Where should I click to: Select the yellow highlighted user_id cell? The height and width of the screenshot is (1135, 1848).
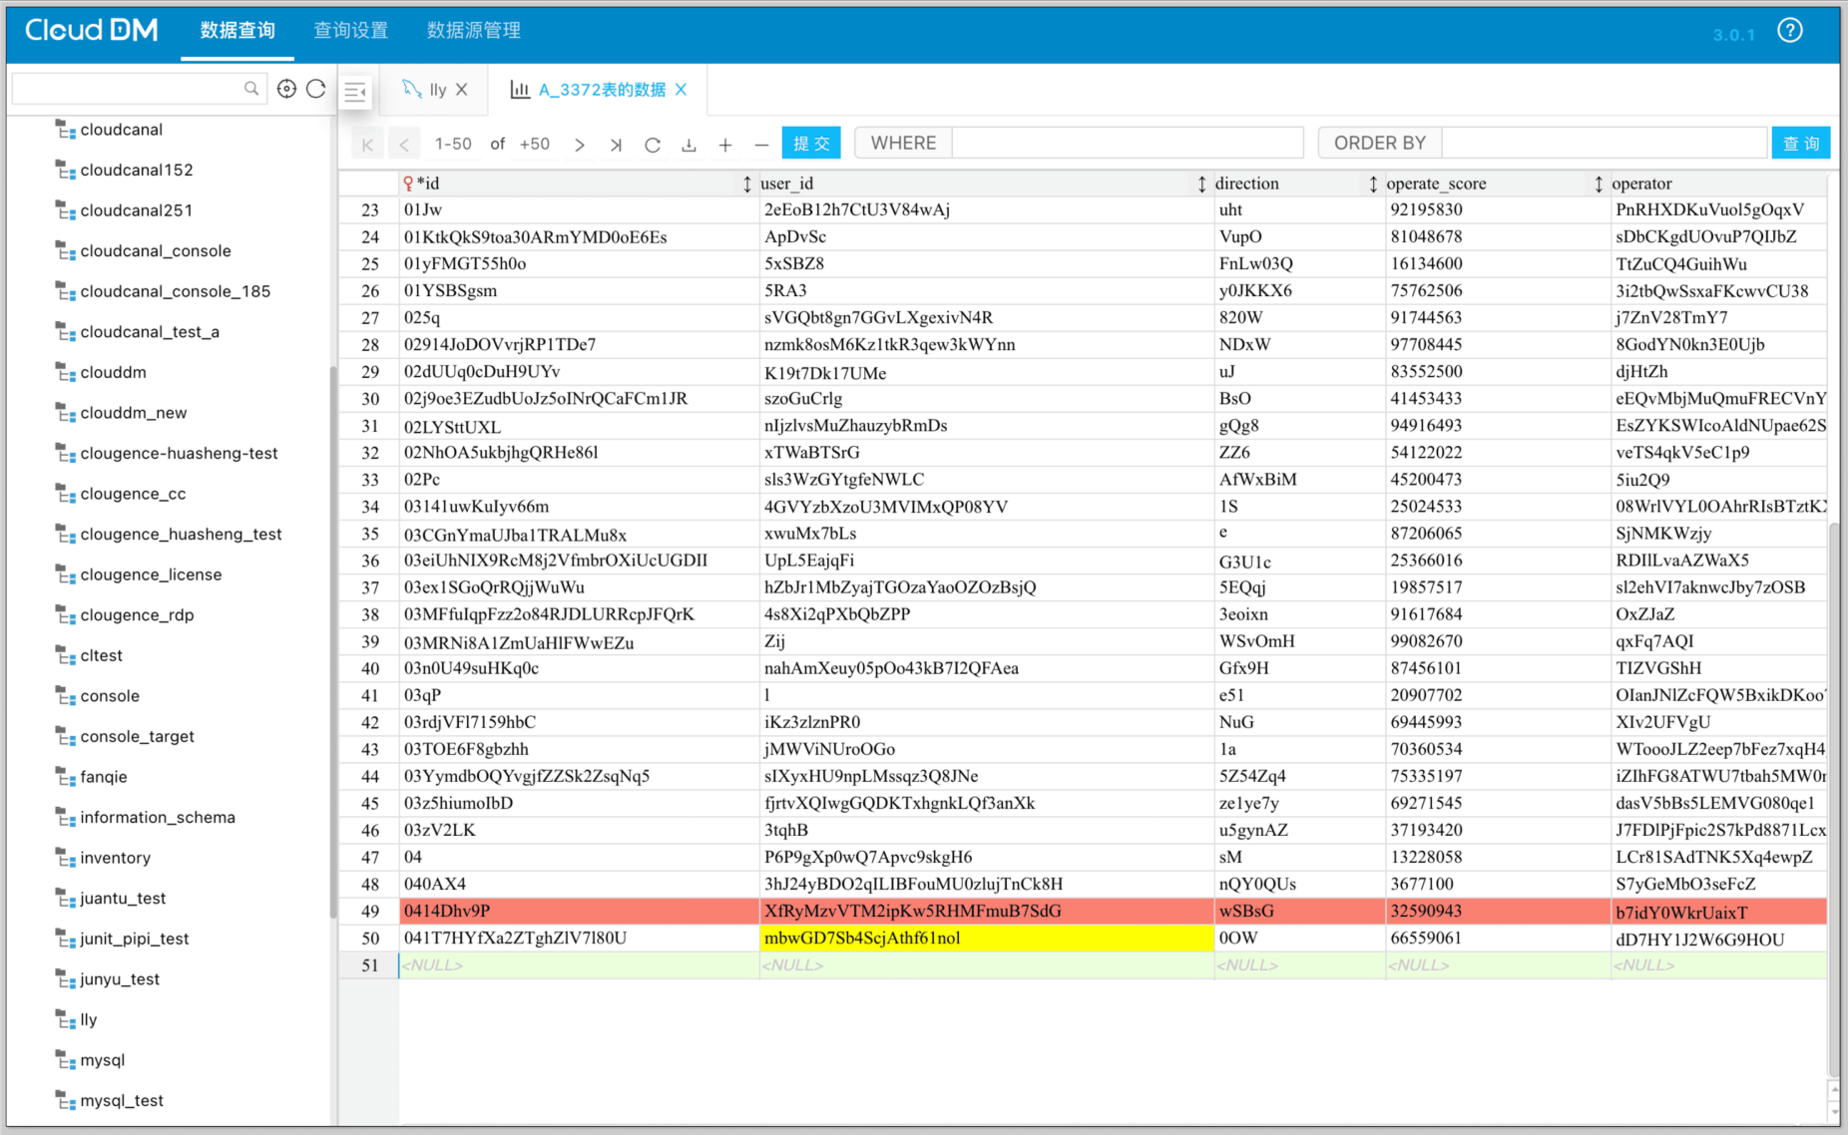point(985,939)
